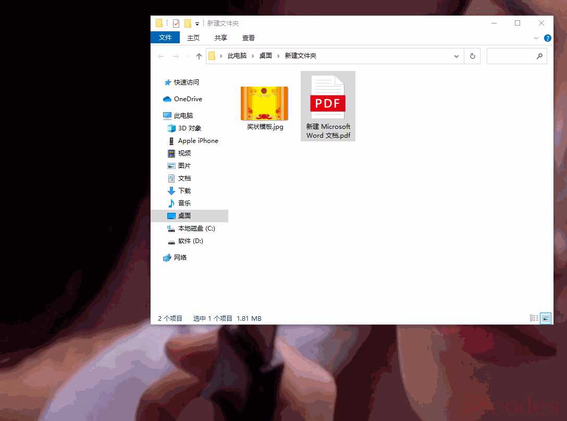The height and width of the screenshot is (421, 567).
Task: Open the 文件 menu tab
Action: tap(165, 38)
